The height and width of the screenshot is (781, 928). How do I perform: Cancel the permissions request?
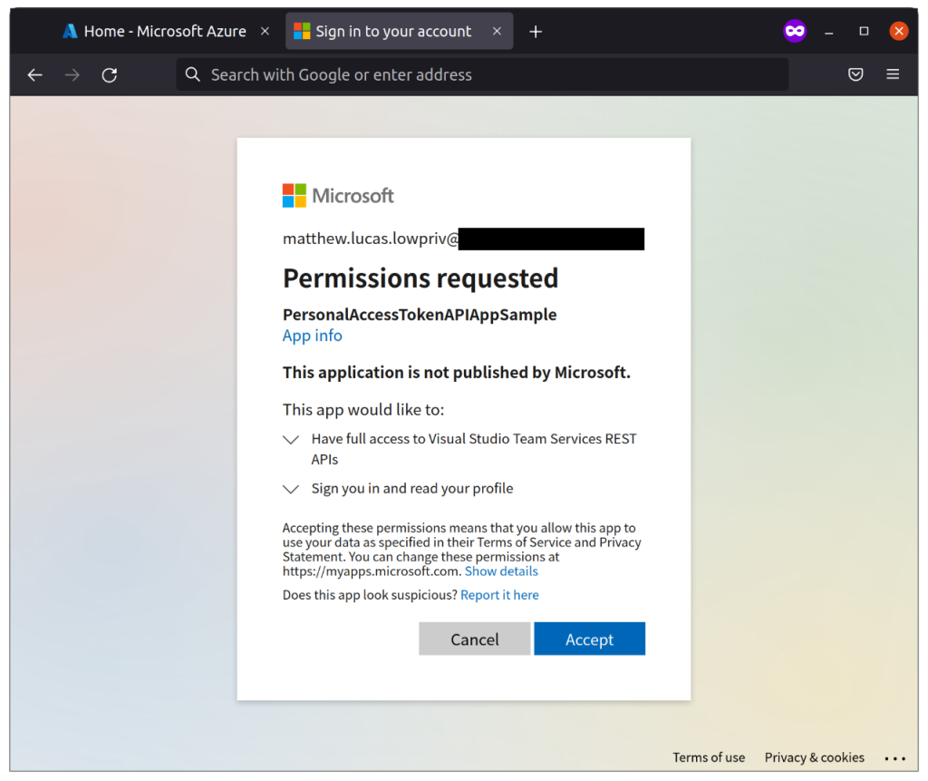click(474, 639)
